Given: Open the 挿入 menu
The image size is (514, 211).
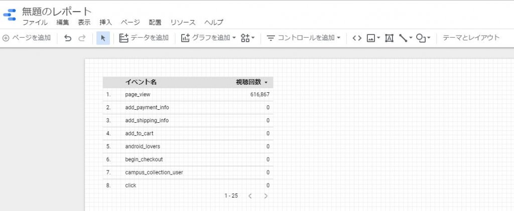Looking at the screenshot, I should click(105, 23).
